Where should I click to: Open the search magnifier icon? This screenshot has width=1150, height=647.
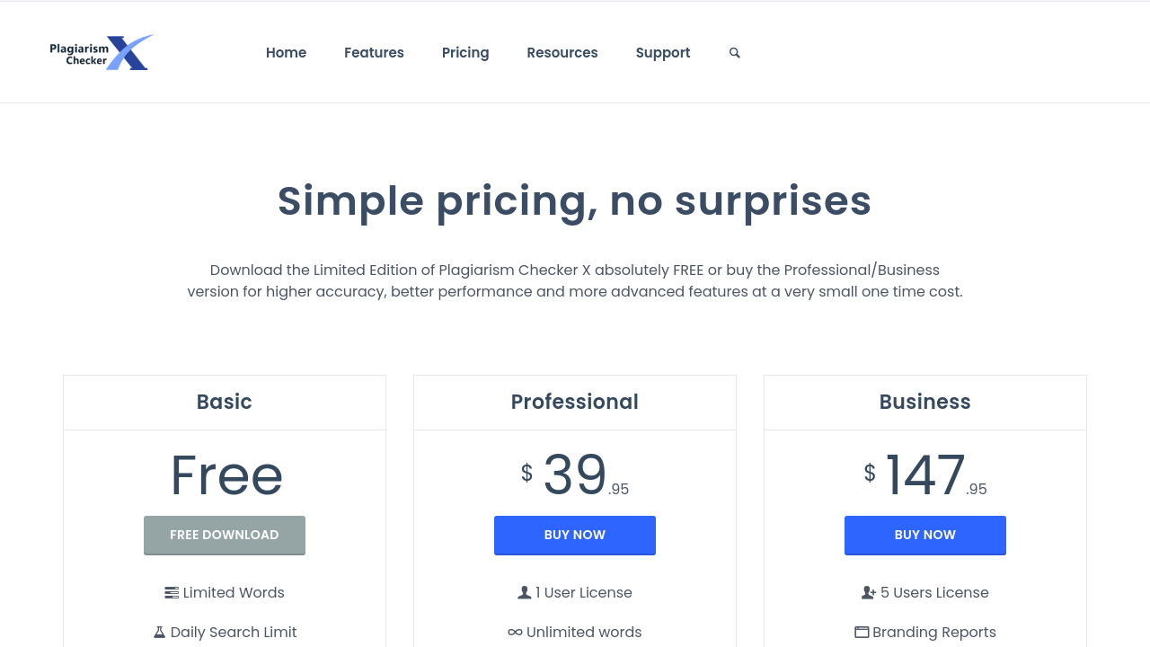[735, 53]
